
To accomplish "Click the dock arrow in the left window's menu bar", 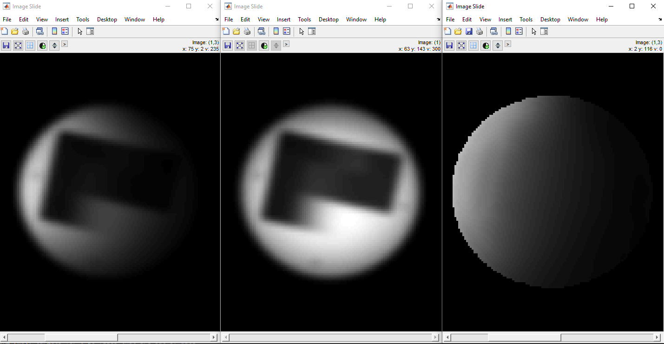I will click(x=217, y=20).
